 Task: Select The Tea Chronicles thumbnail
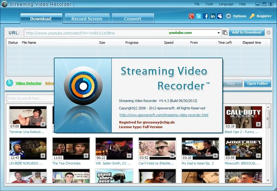[x=71, y=148]
